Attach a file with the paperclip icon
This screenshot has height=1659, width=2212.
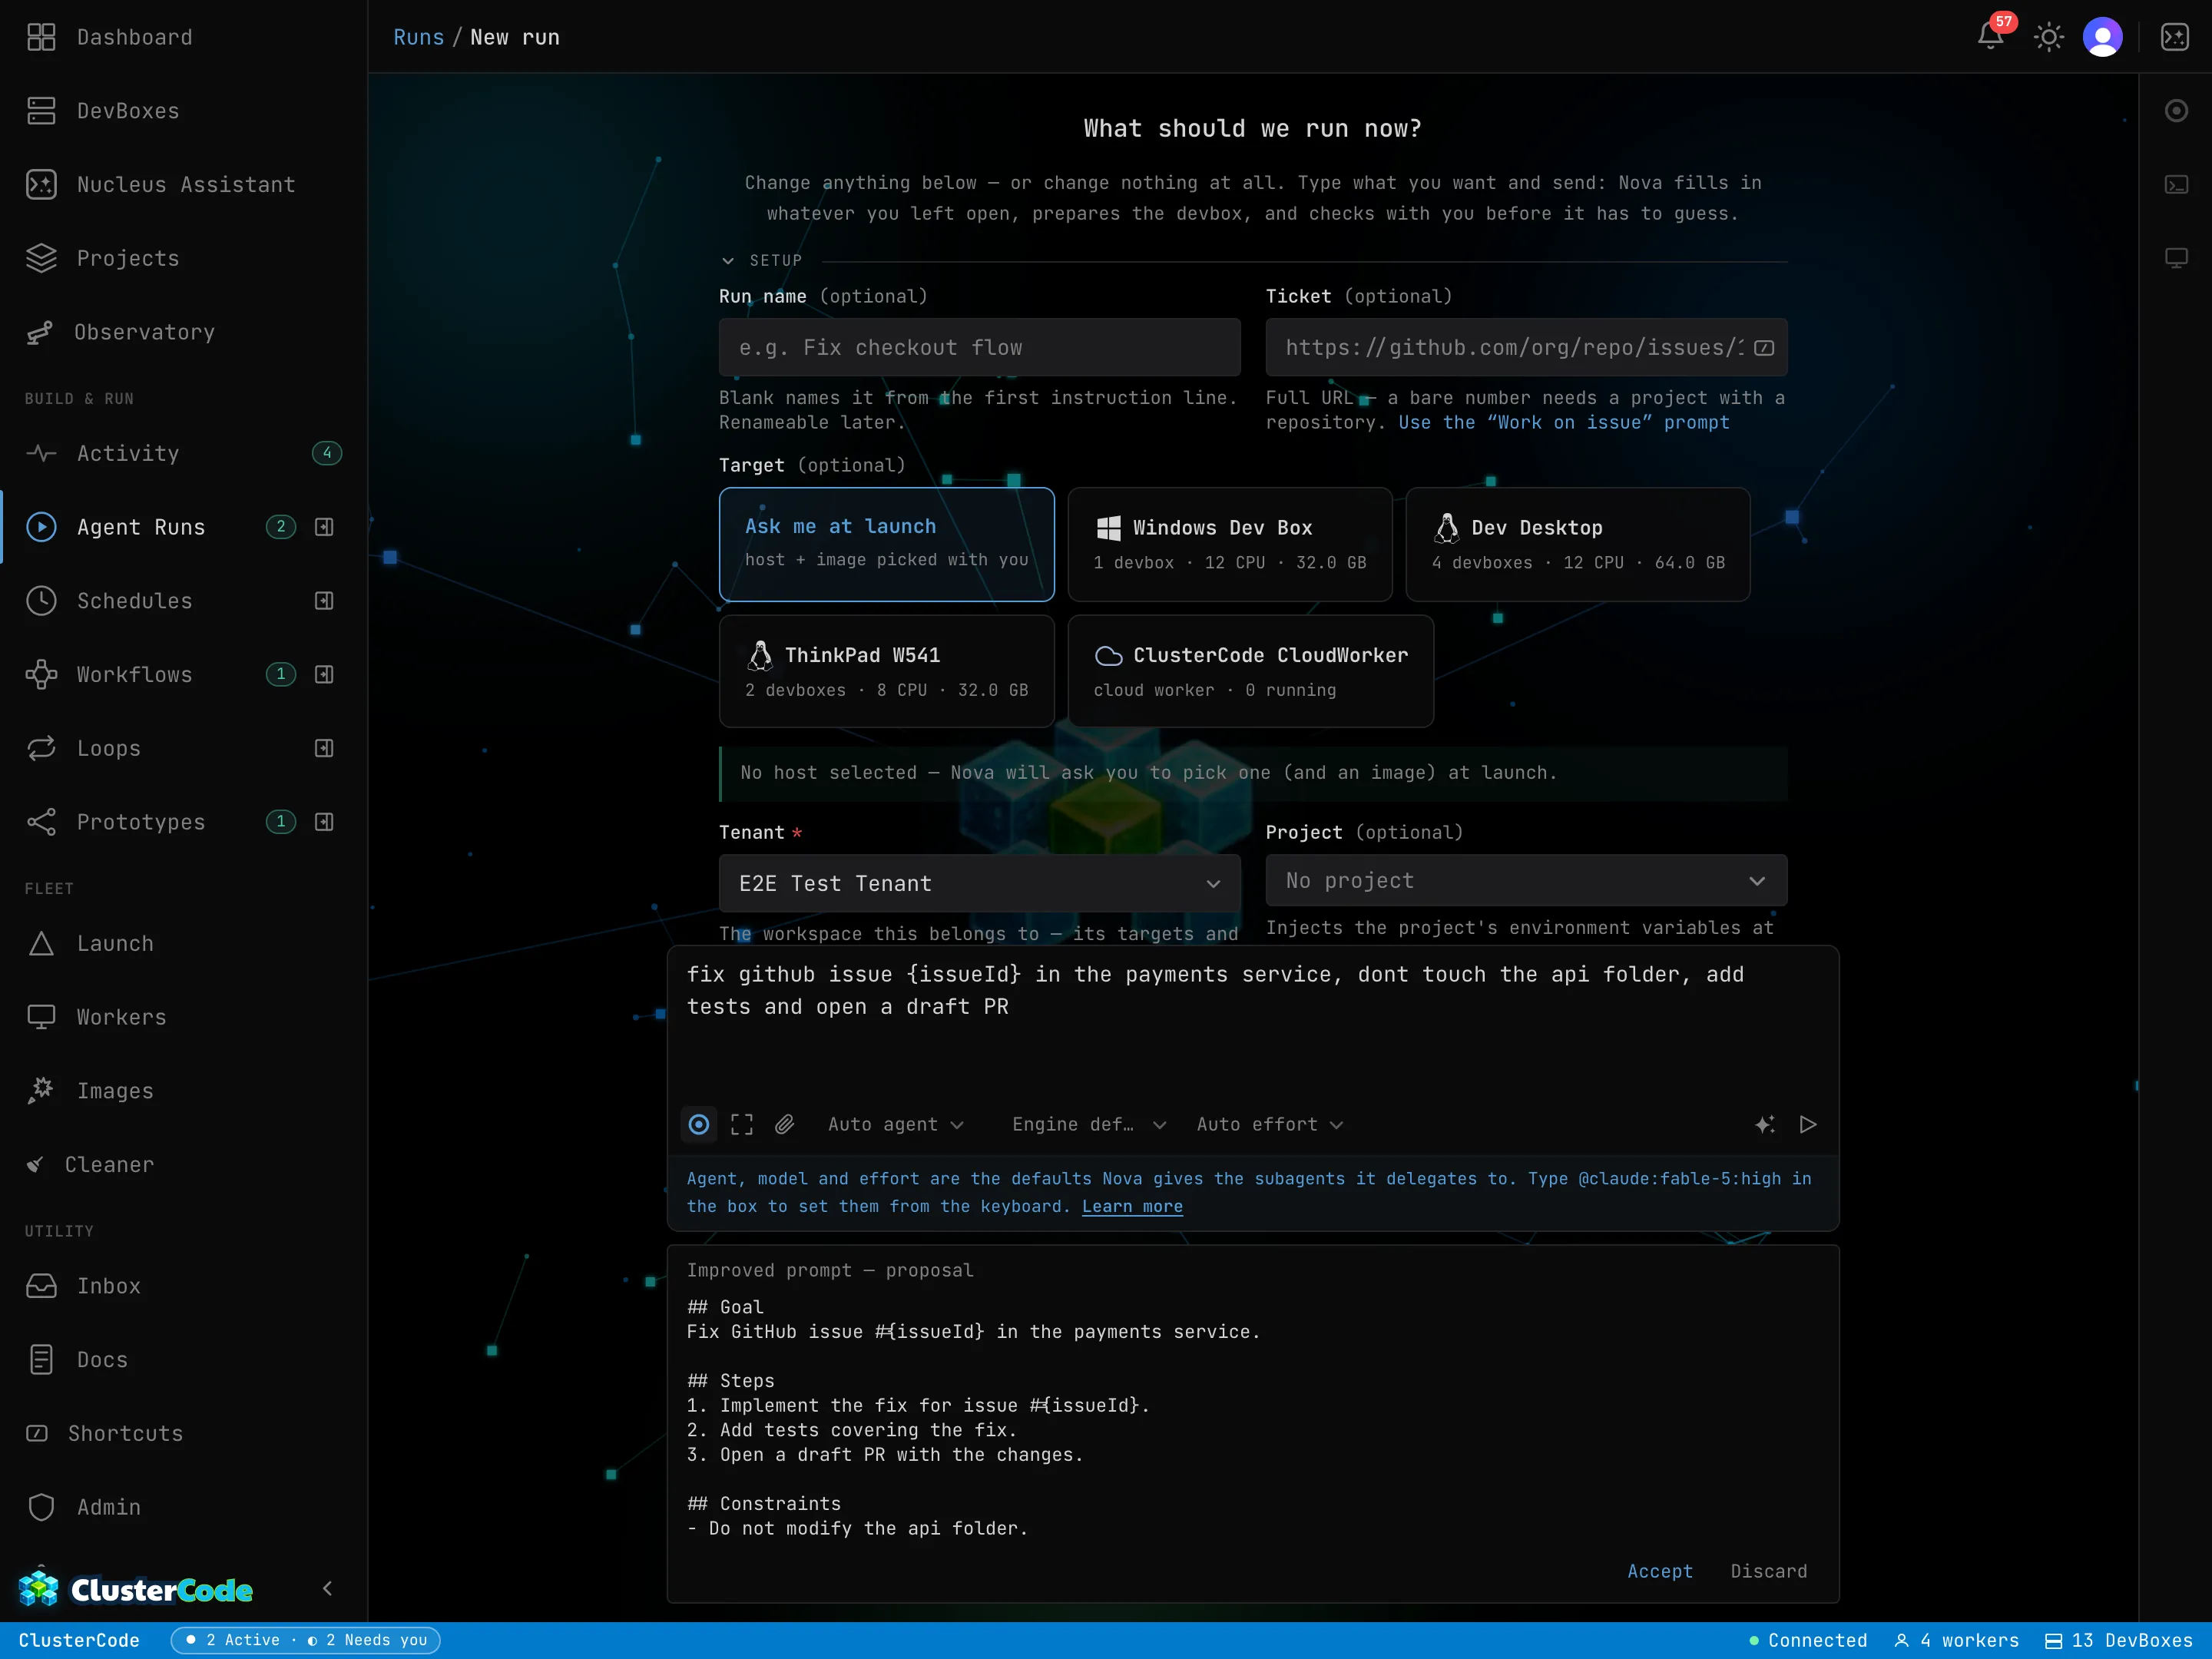785,1124
